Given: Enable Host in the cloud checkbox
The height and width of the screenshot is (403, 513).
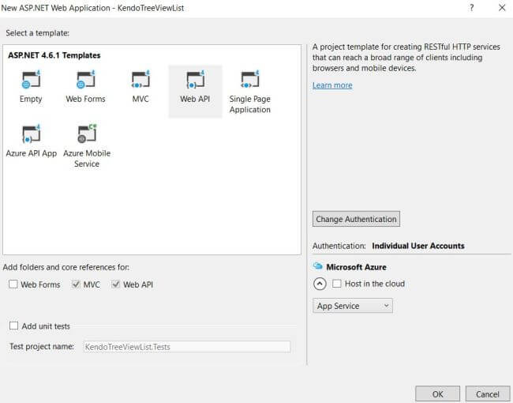Looking at the screenshot, I should 337,284.
